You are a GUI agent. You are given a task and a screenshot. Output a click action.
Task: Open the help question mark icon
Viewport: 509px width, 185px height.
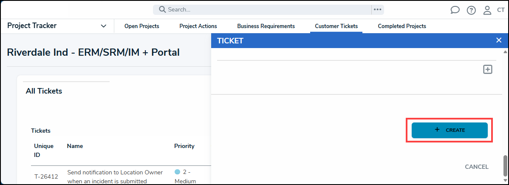pyautogui.click(x=471, y=10)
